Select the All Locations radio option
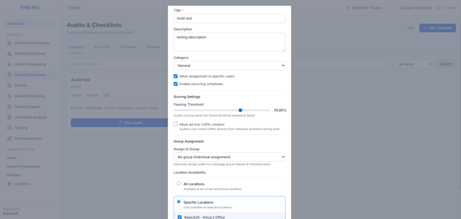The height and width of the screenshot is (219, 461). point(179,183)
